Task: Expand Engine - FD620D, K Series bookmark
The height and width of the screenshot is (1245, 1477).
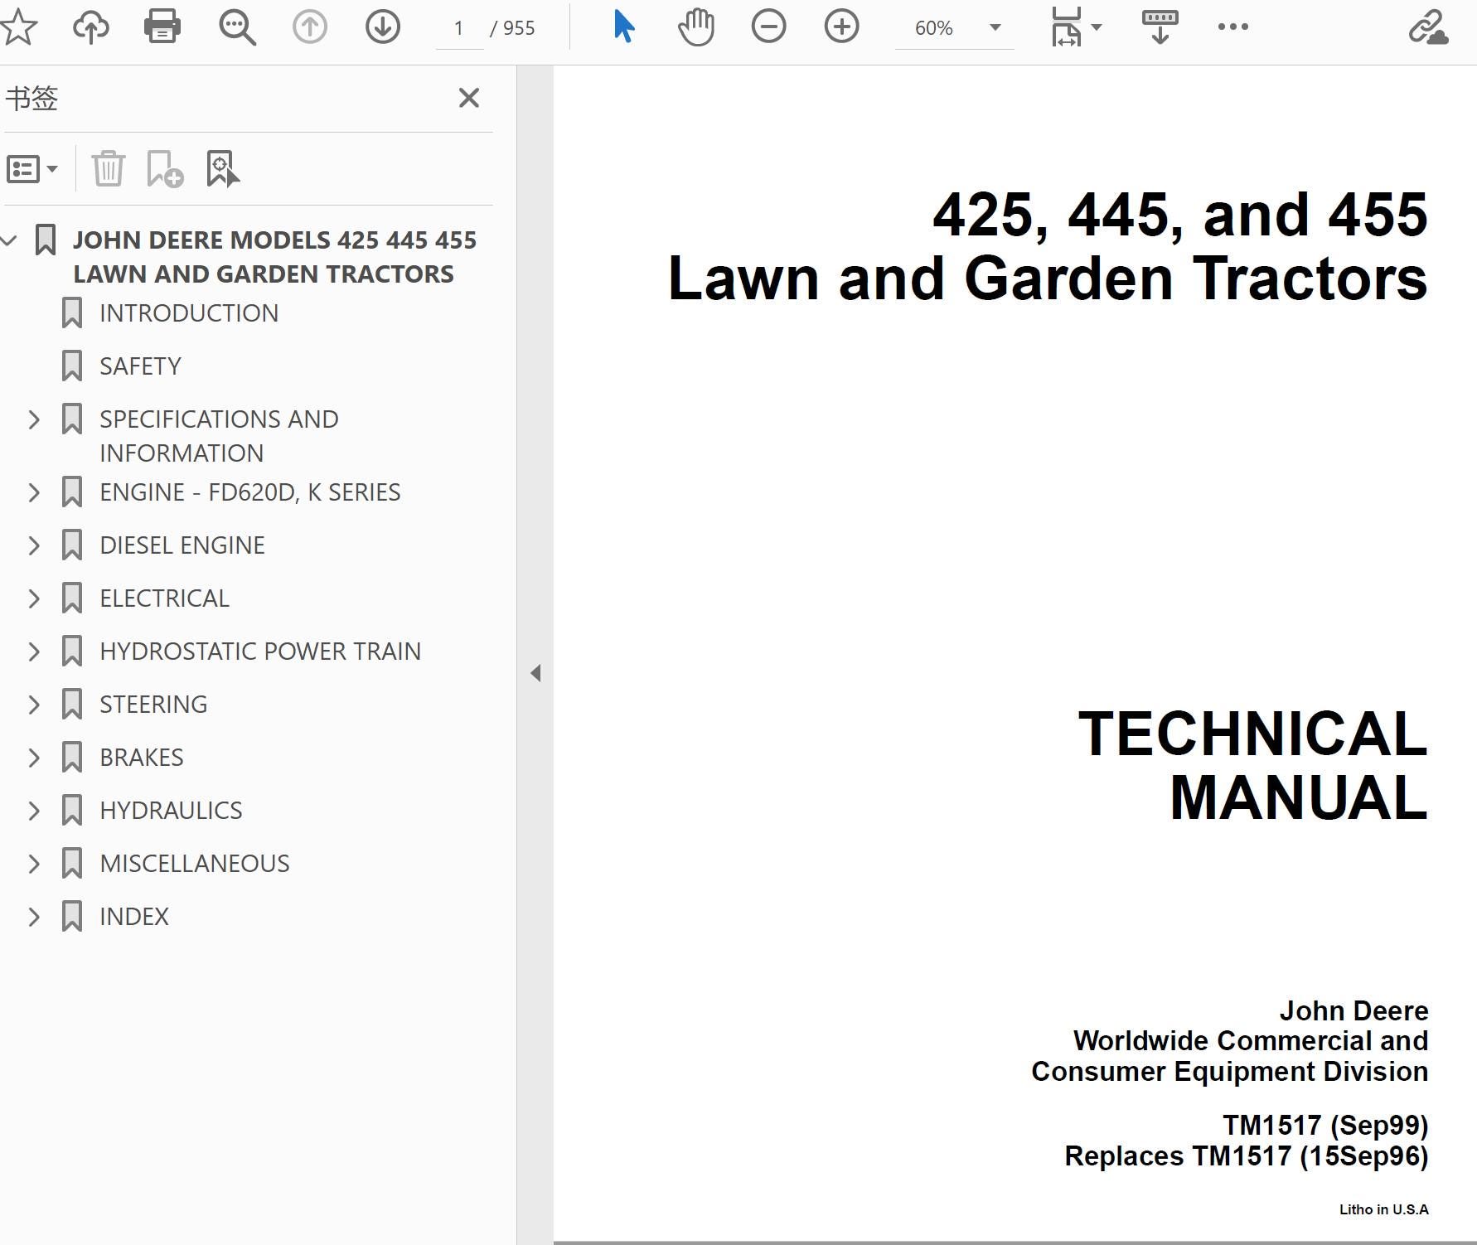Action: pos(34,492)
